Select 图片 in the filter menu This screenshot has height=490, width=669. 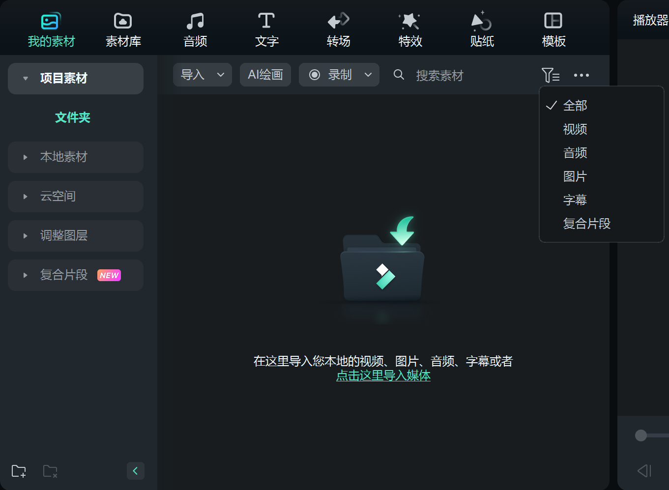click(575, 176)
